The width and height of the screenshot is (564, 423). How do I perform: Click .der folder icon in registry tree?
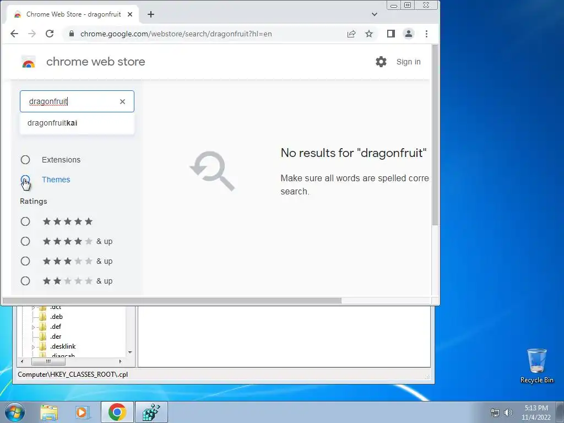point(43,337)
